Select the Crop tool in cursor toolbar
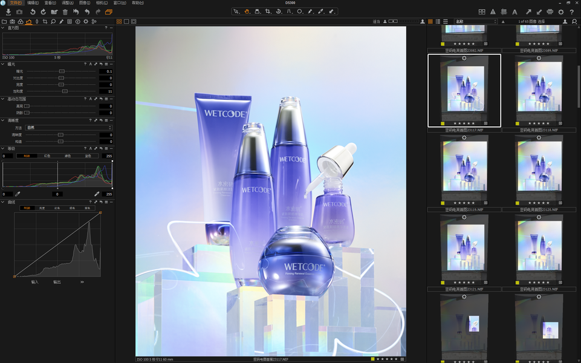 pos(268,11)
